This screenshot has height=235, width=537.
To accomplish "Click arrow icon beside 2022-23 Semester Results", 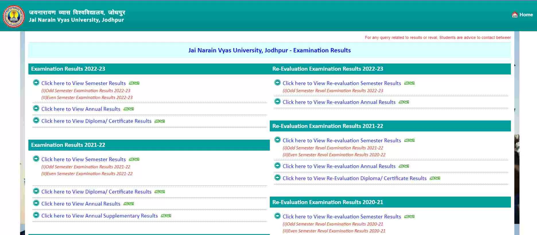I will (x=36, y=82).
